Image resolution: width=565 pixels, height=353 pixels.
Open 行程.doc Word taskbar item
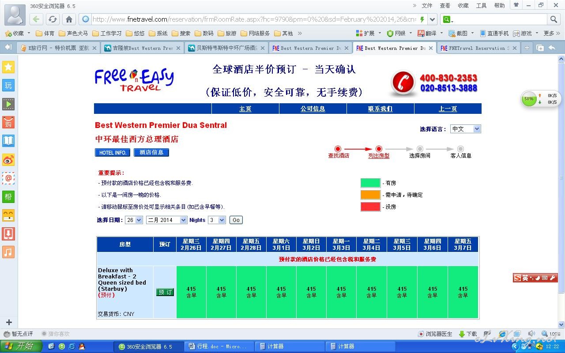pos(220,346)
